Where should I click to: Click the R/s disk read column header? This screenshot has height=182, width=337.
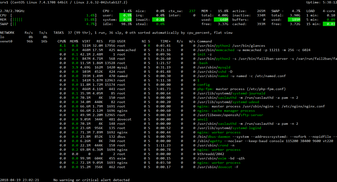180,41
